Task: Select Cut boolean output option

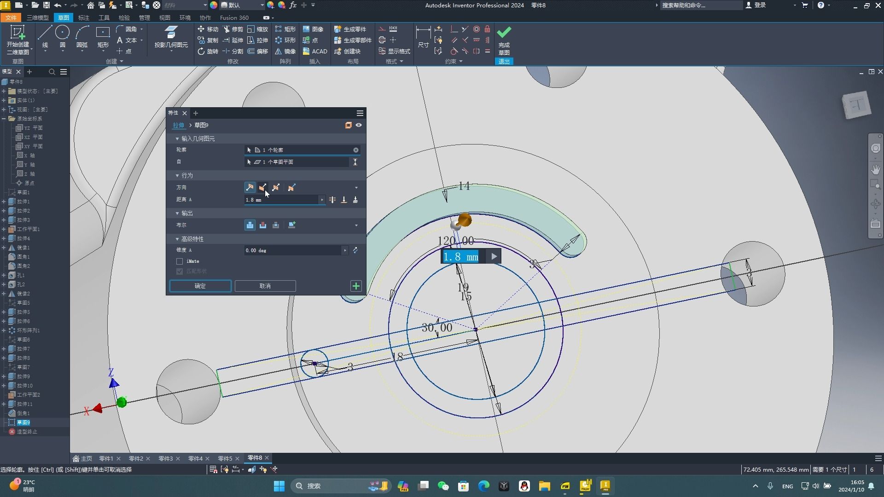Action: pos(262,225)
